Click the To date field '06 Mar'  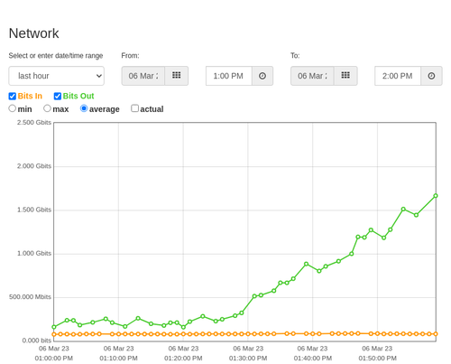(x=312, y=76)
